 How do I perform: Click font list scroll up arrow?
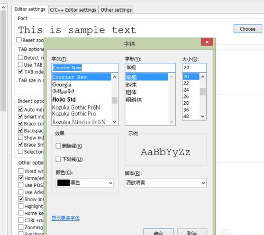(114, 77)
